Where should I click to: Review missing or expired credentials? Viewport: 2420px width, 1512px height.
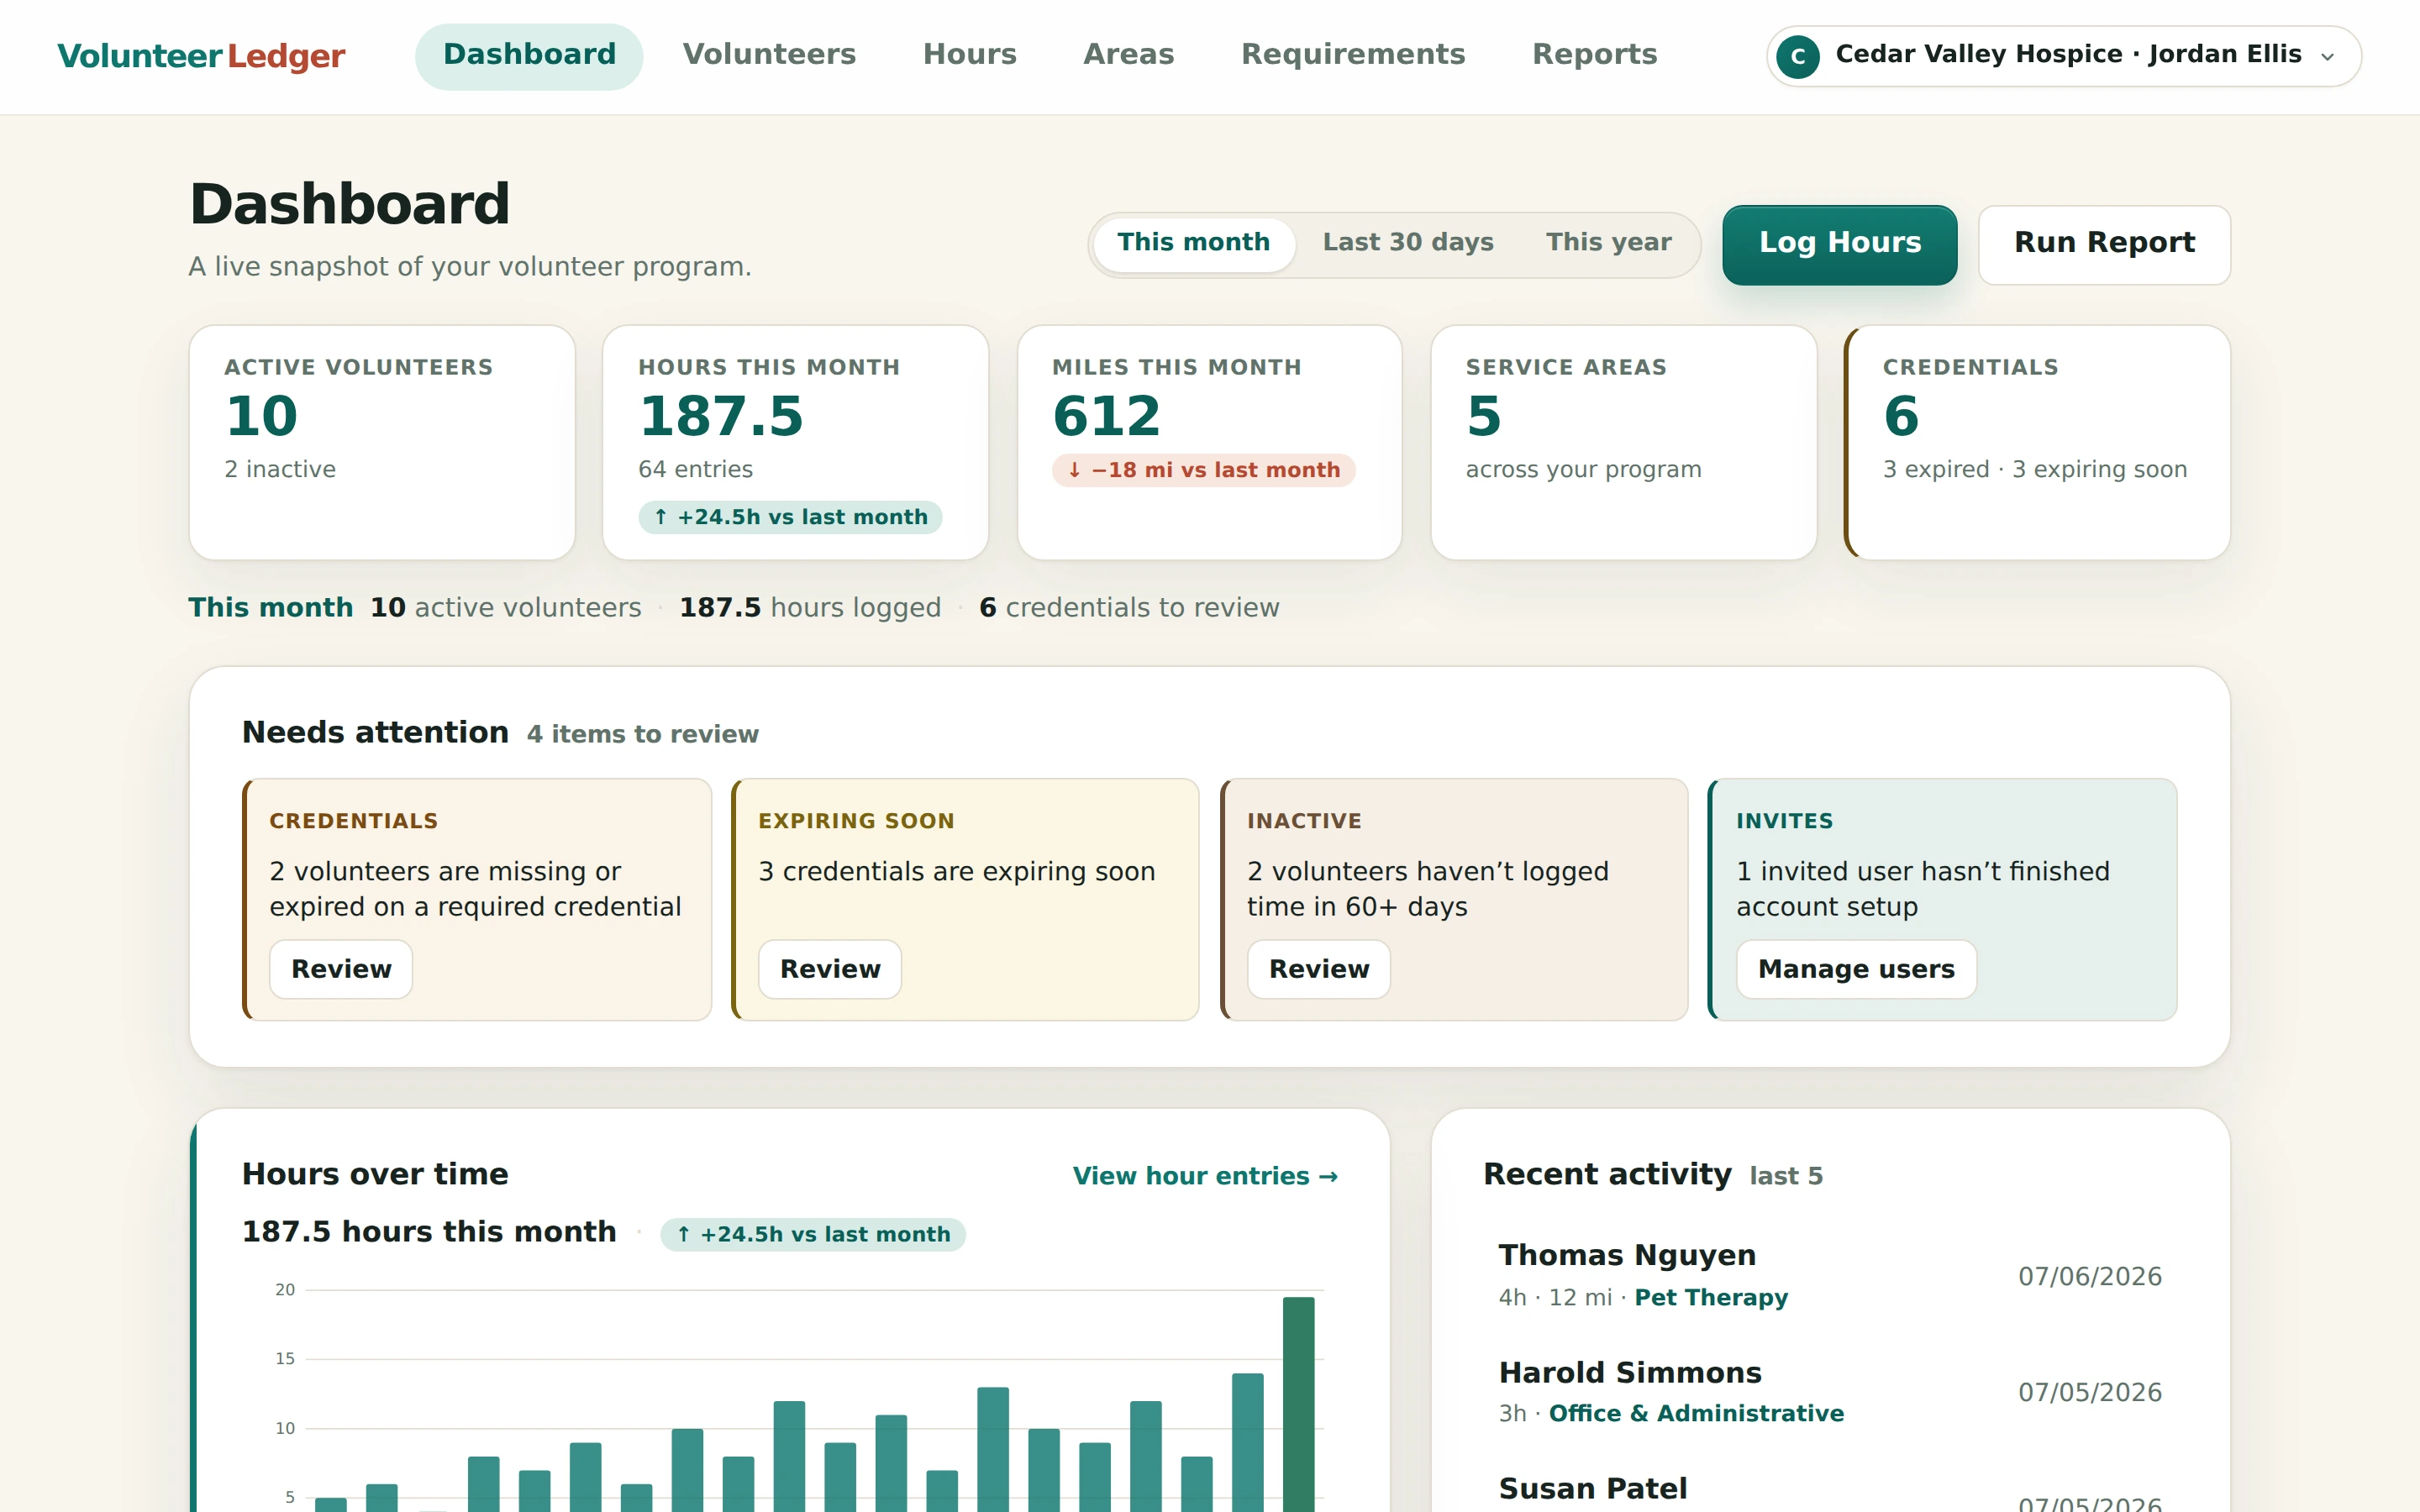click(x=341, y=969)
